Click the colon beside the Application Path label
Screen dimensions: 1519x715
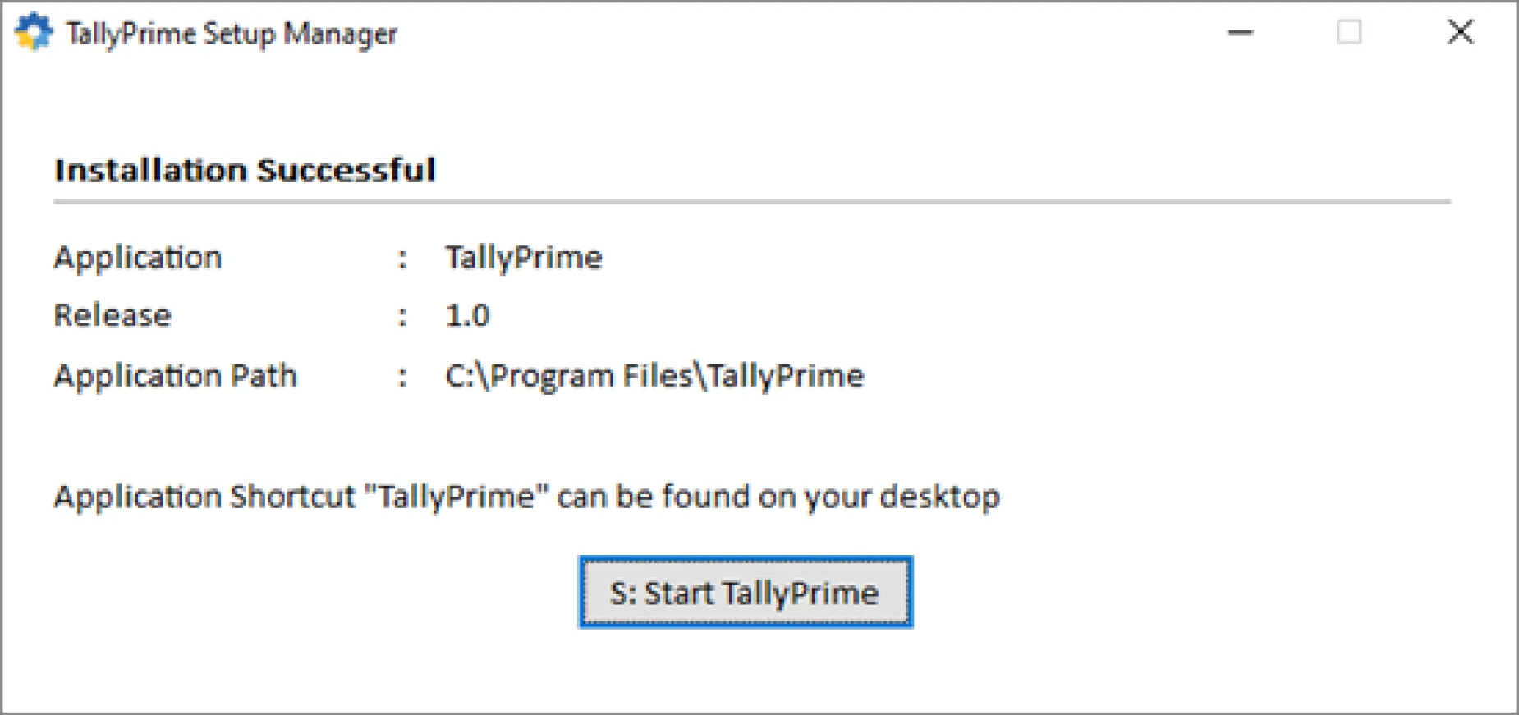click(402, 377)
